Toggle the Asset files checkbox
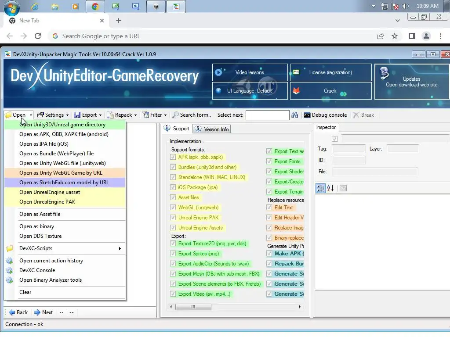 pyautogui.click(x=173, y=197)
